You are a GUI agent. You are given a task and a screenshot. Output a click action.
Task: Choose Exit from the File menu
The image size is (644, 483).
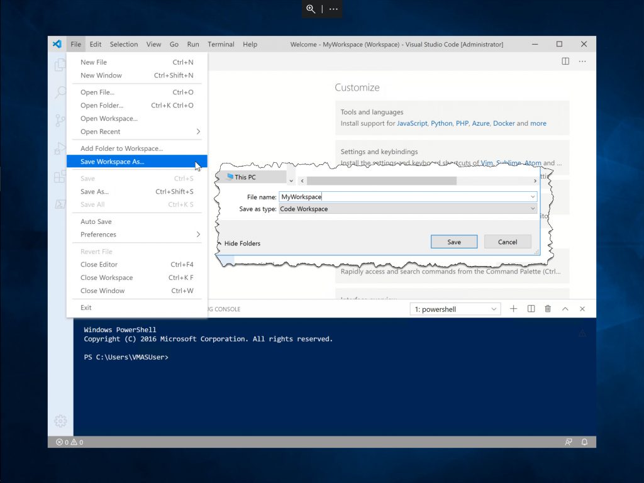(136, 308)
